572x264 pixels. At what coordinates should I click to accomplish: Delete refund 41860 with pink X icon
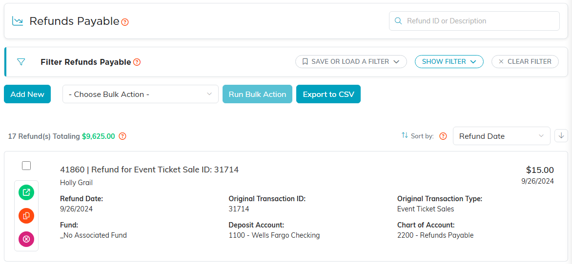(26, 239)
